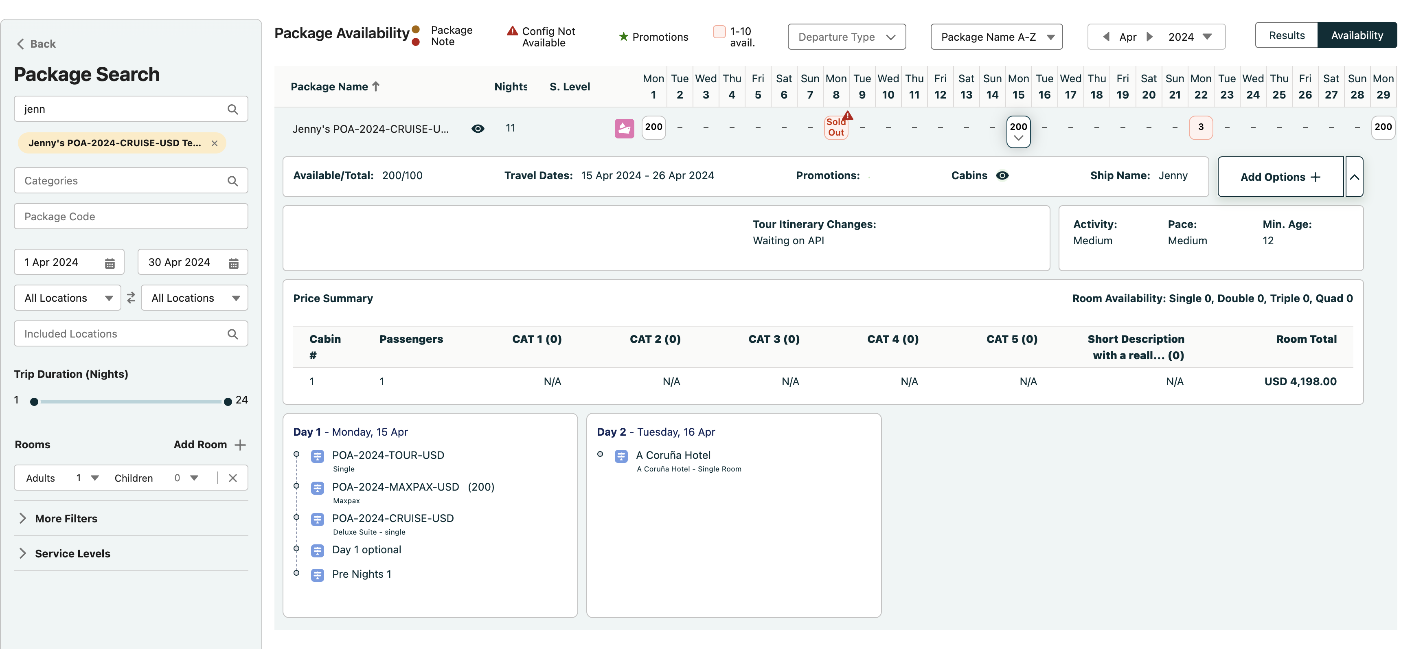Click into the jenn package search field
Screen dimensions: 1412x649
(x=131, y=109)
